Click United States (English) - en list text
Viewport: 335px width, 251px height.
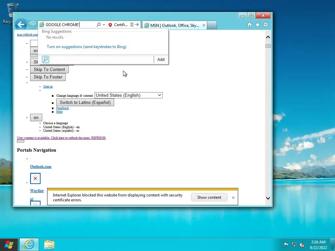click(61, 127)
